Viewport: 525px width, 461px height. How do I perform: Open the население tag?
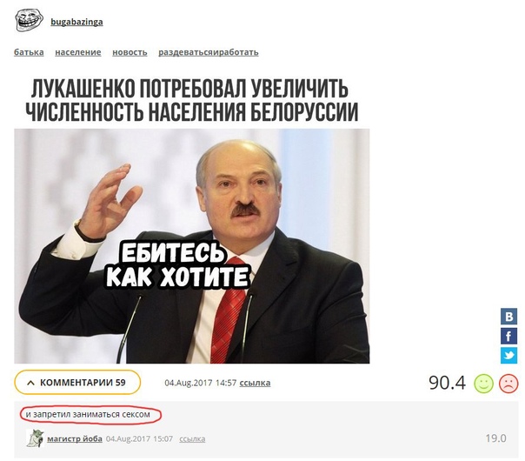tap(78, 52)
